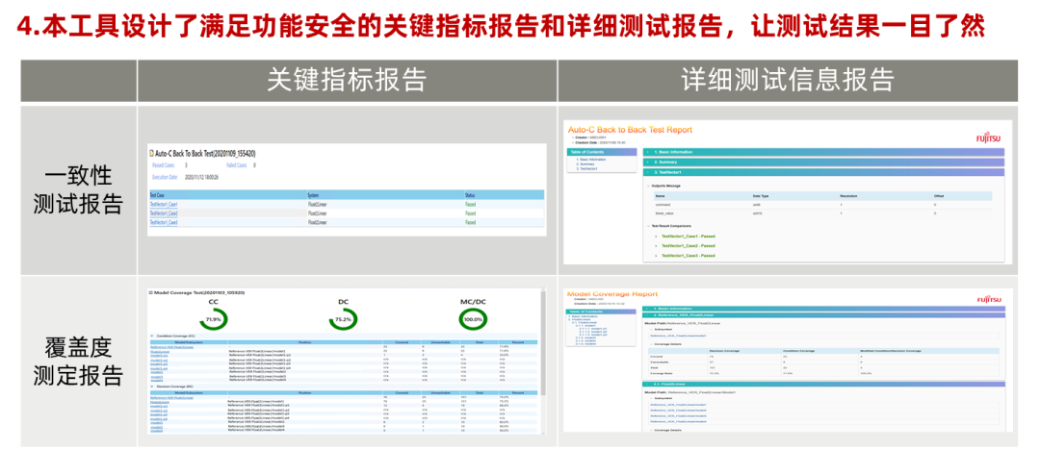This screenshot has width=1040, height=449.
Task: Click the Model Coverage Report detail thumbnail
Action: pyautogui.click(x=788, y=361)
